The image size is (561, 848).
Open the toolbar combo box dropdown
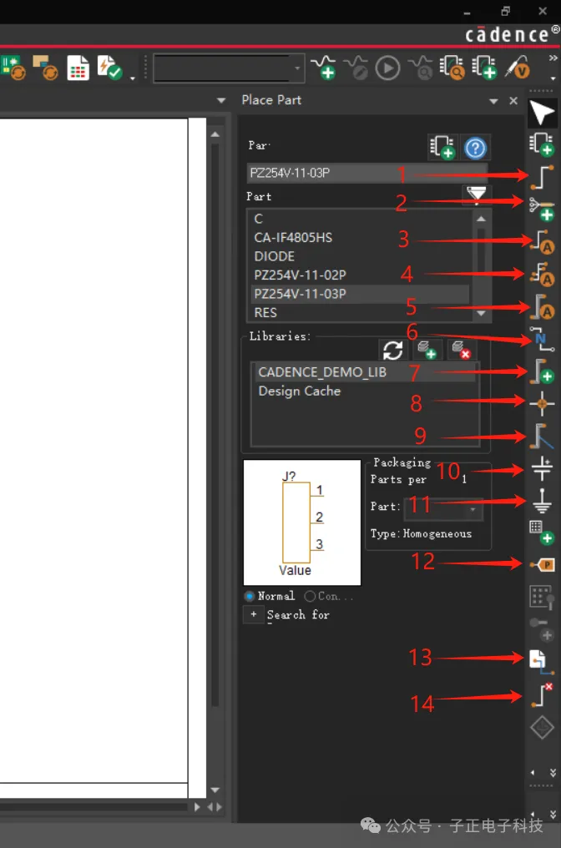click(x=297, y=68)
